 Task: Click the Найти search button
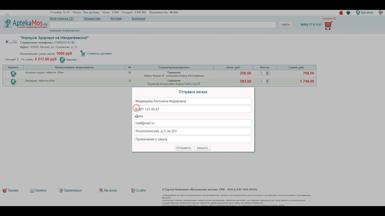tap(285, 25)
